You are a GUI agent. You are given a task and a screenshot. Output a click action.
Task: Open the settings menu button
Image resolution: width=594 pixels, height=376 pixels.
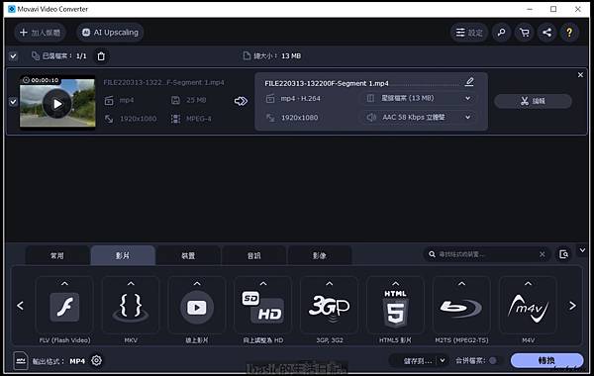(469, 33)
